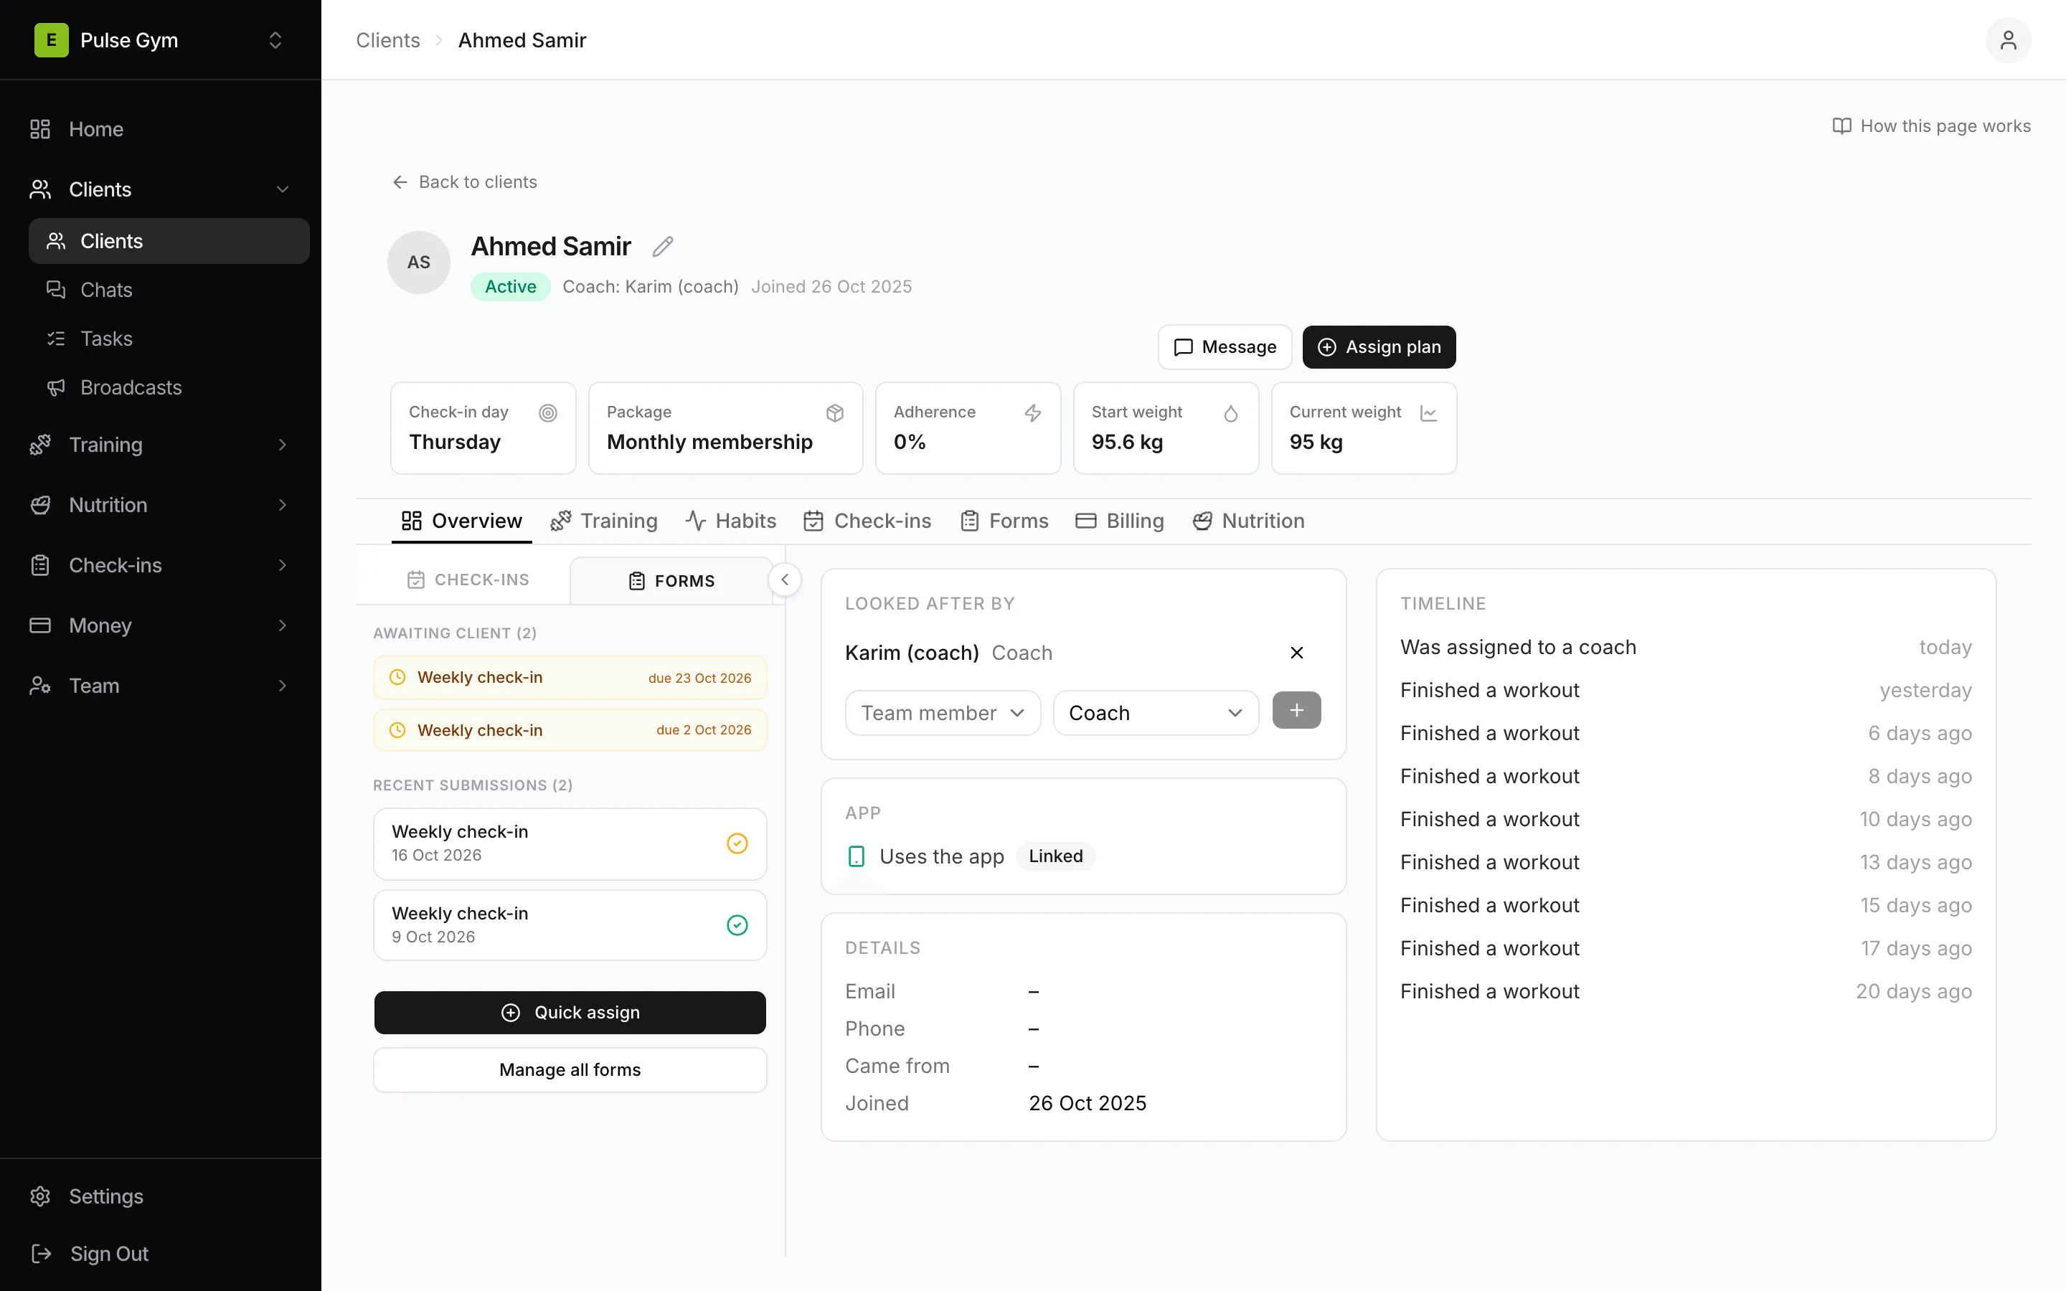The width and height of the screenshot is (2066, 1291).
Task: Select the CHECK-INS sub-tab
Action: [468, 580]
